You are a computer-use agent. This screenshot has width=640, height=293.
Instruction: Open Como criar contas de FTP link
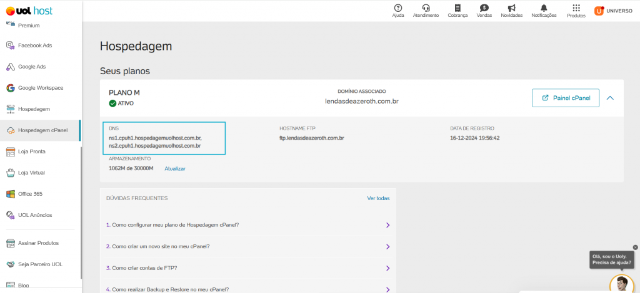[x=144, y=268]
